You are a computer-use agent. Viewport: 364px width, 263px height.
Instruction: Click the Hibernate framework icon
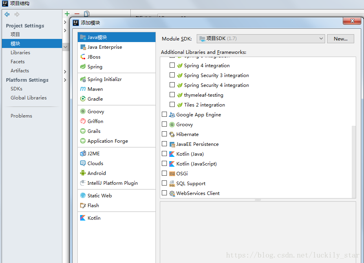click(172, 134)
